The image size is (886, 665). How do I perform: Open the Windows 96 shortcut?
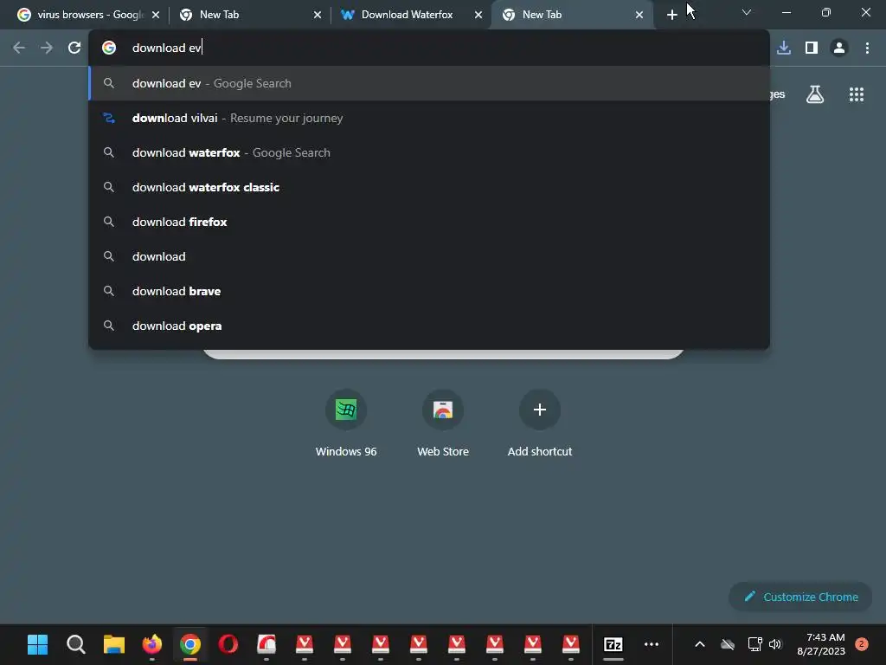[x=346, y=423]
